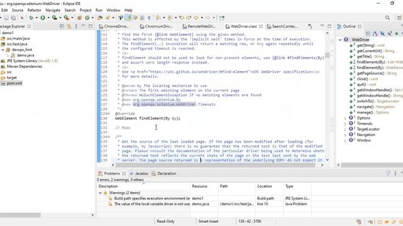
Task: Open the Run button dropdown arrow
Action: click(48, 18)
